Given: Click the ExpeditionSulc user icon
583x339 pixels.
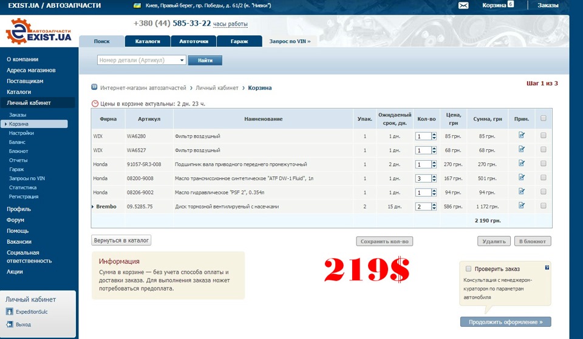Looking at the screenshot, I should tap(9, 312).
